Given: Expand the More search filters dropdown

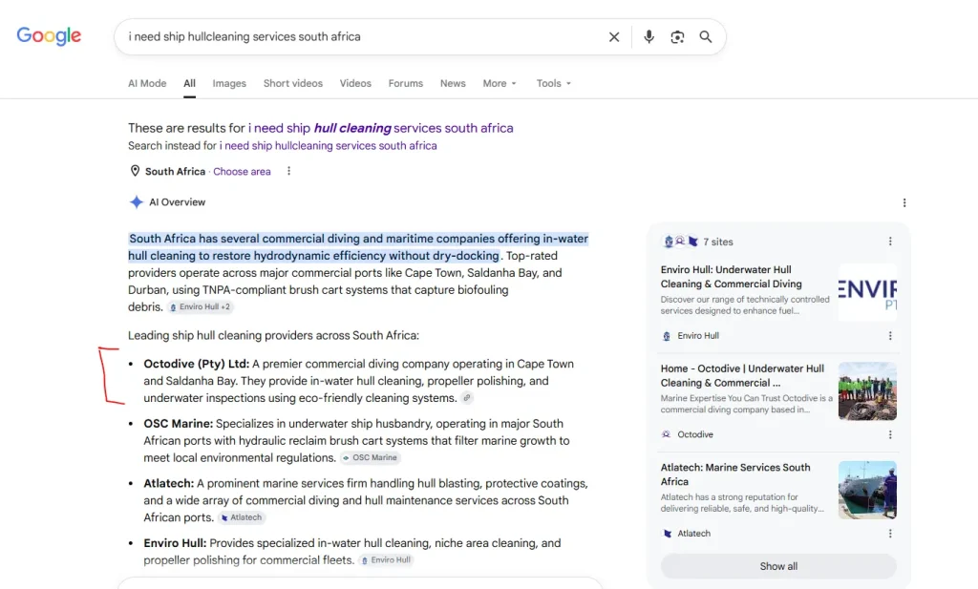Looking at the screenshot, I should tap(500, 83).
